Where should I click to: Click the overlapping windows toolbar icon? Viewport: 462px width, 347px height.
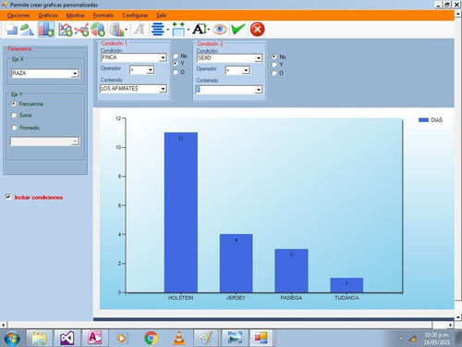coord(11,30)
